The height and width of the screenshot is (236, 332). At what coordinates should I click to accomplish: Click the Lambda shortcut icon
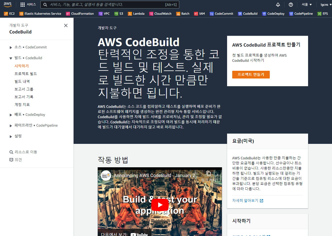[x=130, y=14]
